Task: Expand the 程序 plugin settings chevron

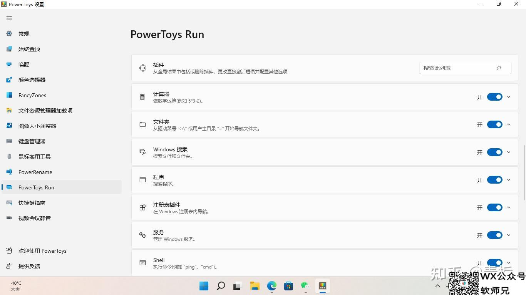Action: pyautogui.click(x=509, y=180)
